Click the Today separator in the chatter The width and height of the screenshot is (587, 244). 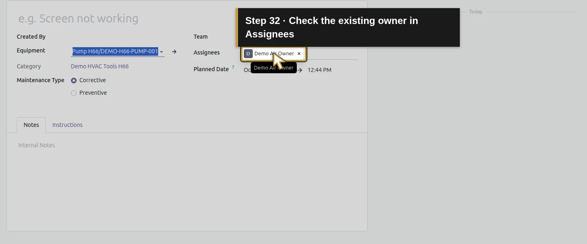point(476,12)
